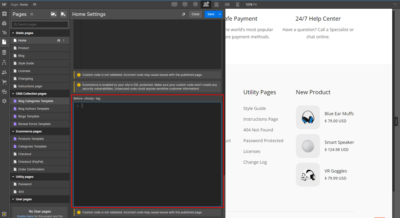400x218 pixels.
Task: Click the warning icon at sidebar bottom
Action: tap(4, 214)
